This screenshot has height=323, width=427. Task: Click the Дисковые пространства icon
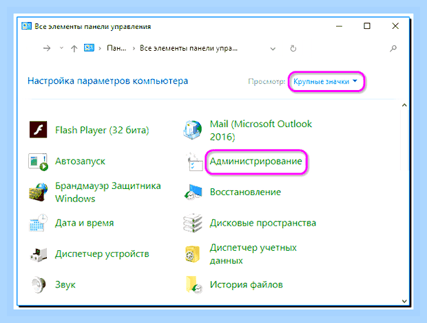point(193,223)
